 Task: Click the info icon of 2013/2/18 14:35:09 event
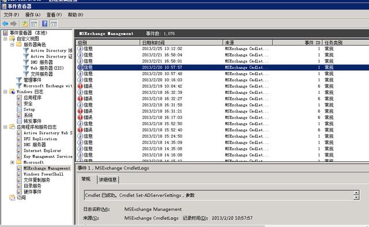[80, 142]
